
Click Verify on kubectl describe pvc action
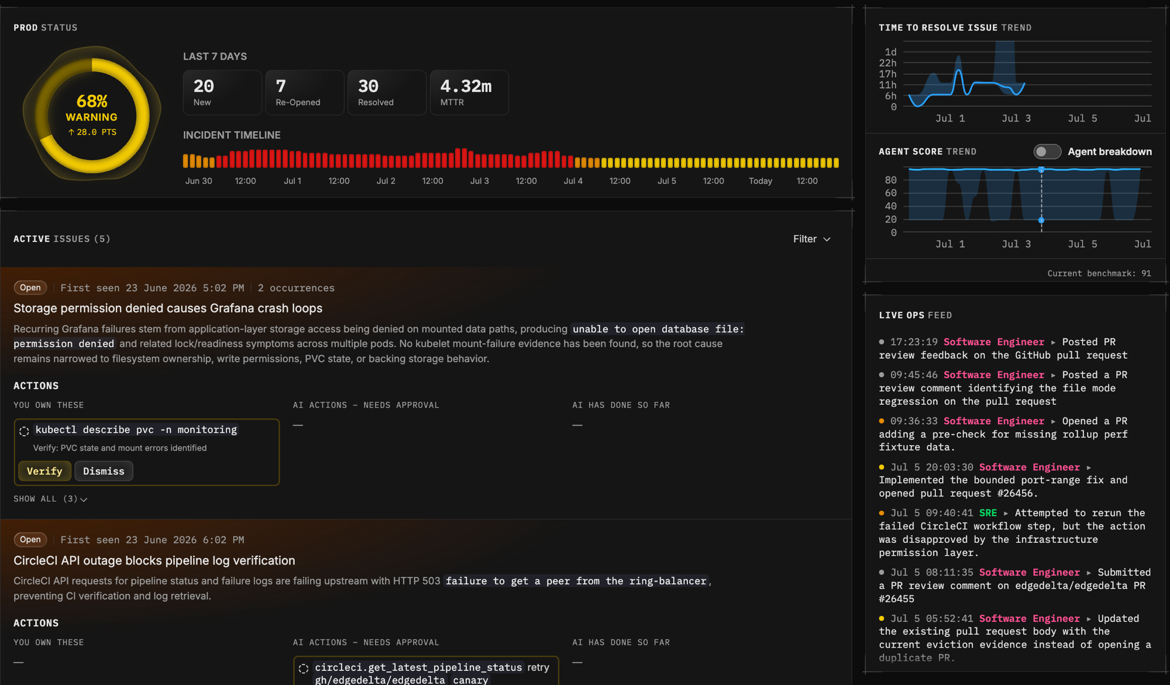[44, 471]
